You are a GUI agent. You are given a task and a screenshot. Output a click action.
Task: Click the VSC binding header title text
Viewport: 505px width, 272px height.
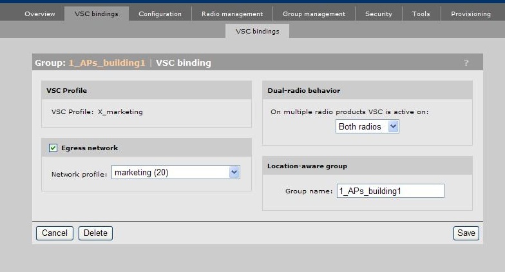tap(184, 63)
